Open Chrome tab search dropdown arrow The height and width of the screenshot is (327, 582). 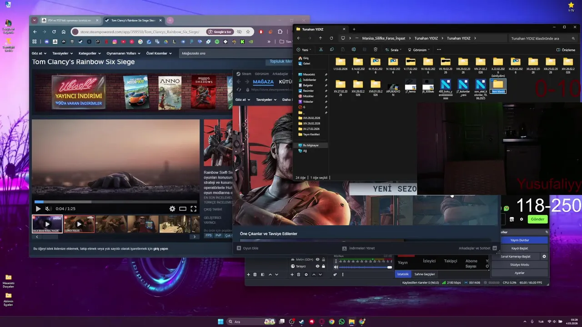(34, 20)
